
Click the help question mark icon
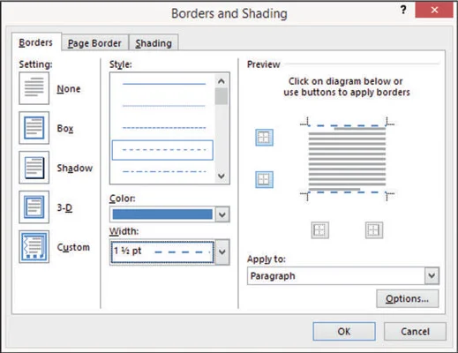403,10
